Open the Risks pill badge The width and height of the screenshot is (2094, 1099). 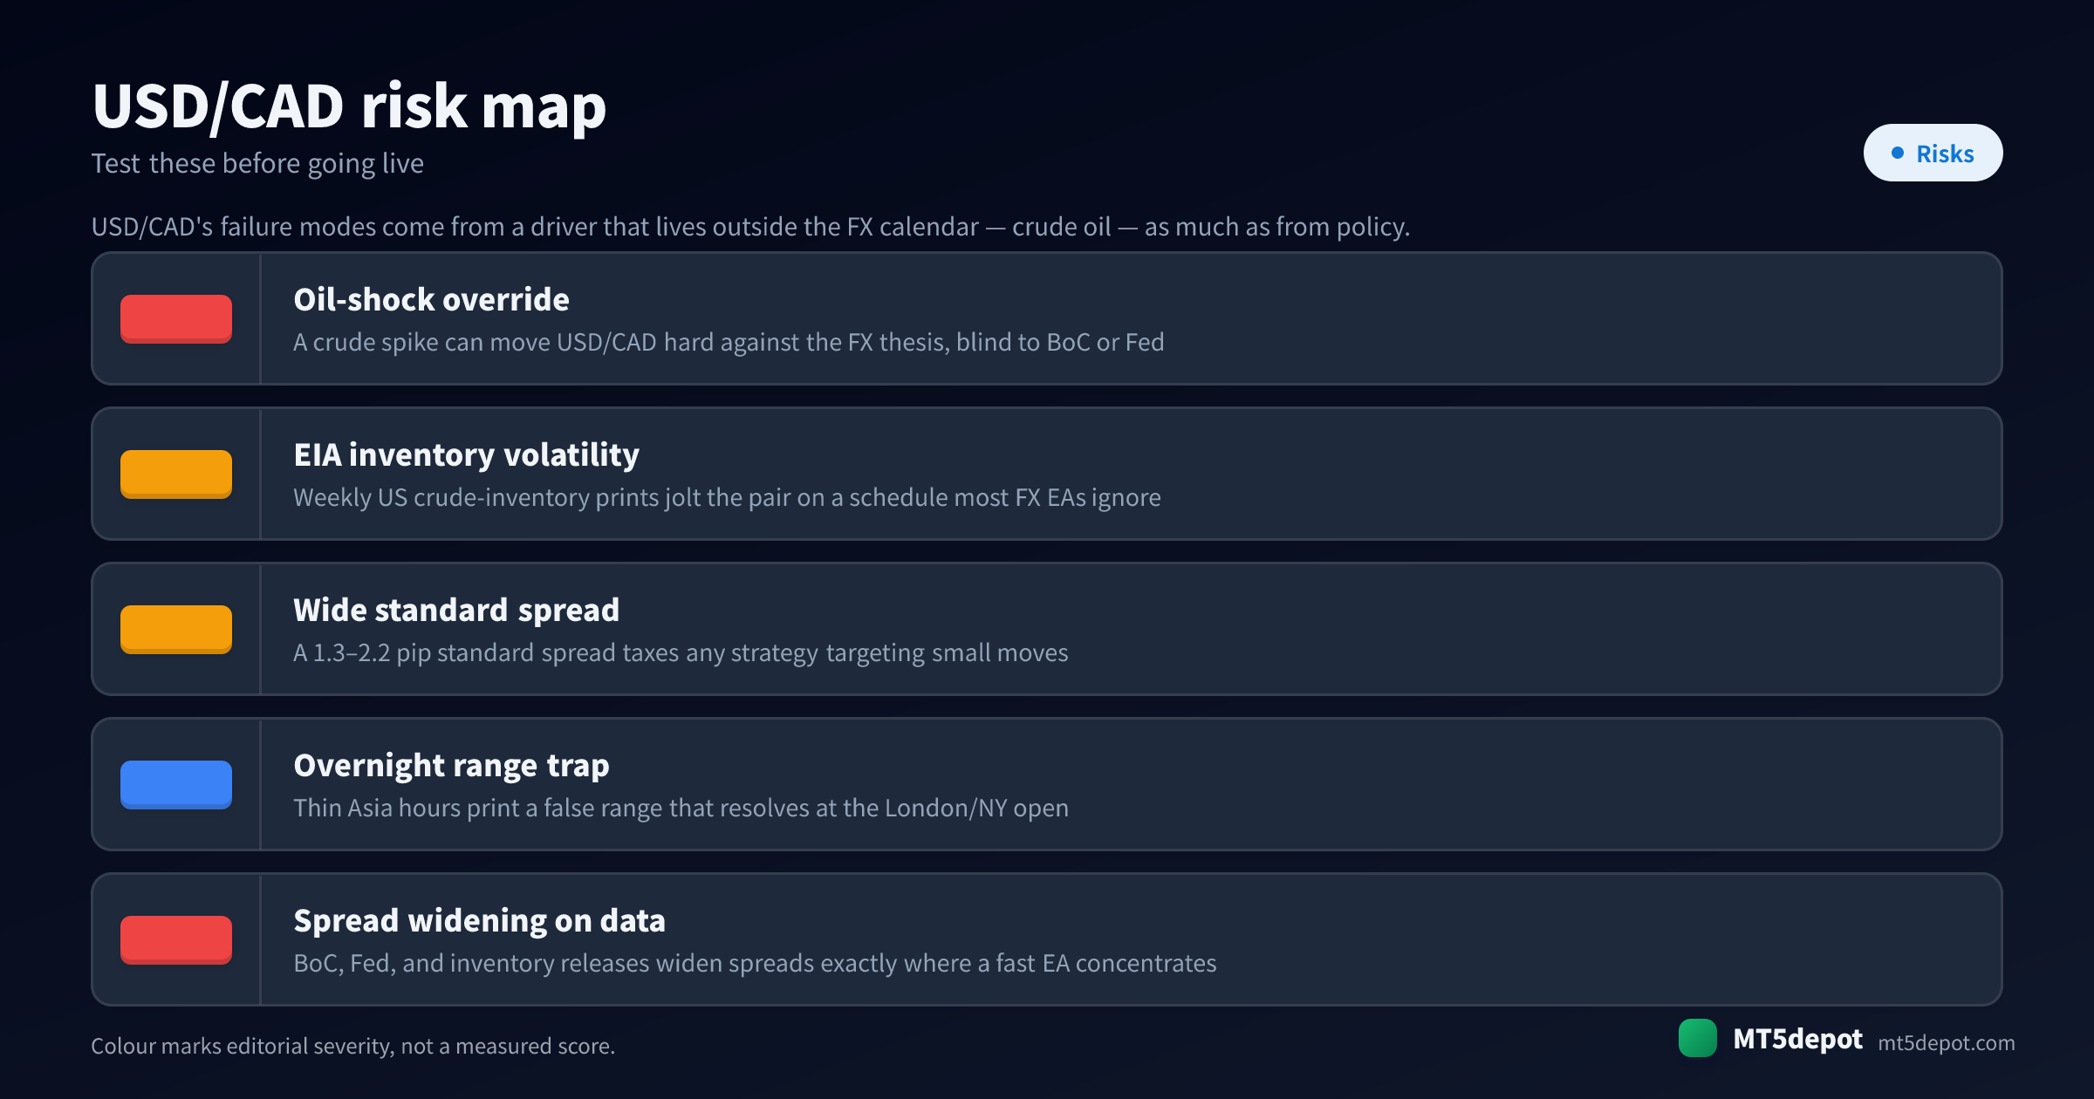tap(1933, 153)
